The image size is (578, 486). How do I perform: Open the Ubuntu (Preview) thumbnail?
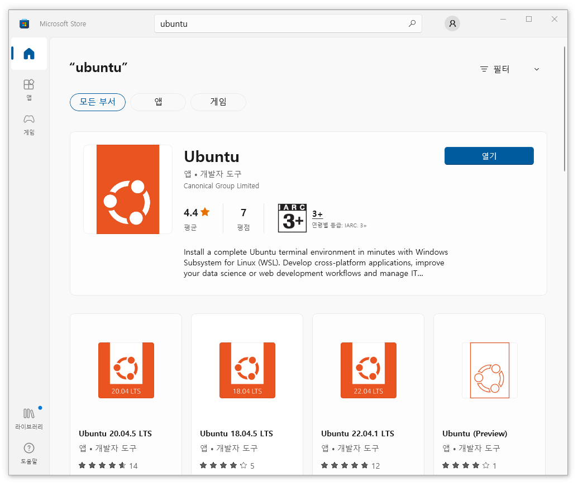[490, 370]
